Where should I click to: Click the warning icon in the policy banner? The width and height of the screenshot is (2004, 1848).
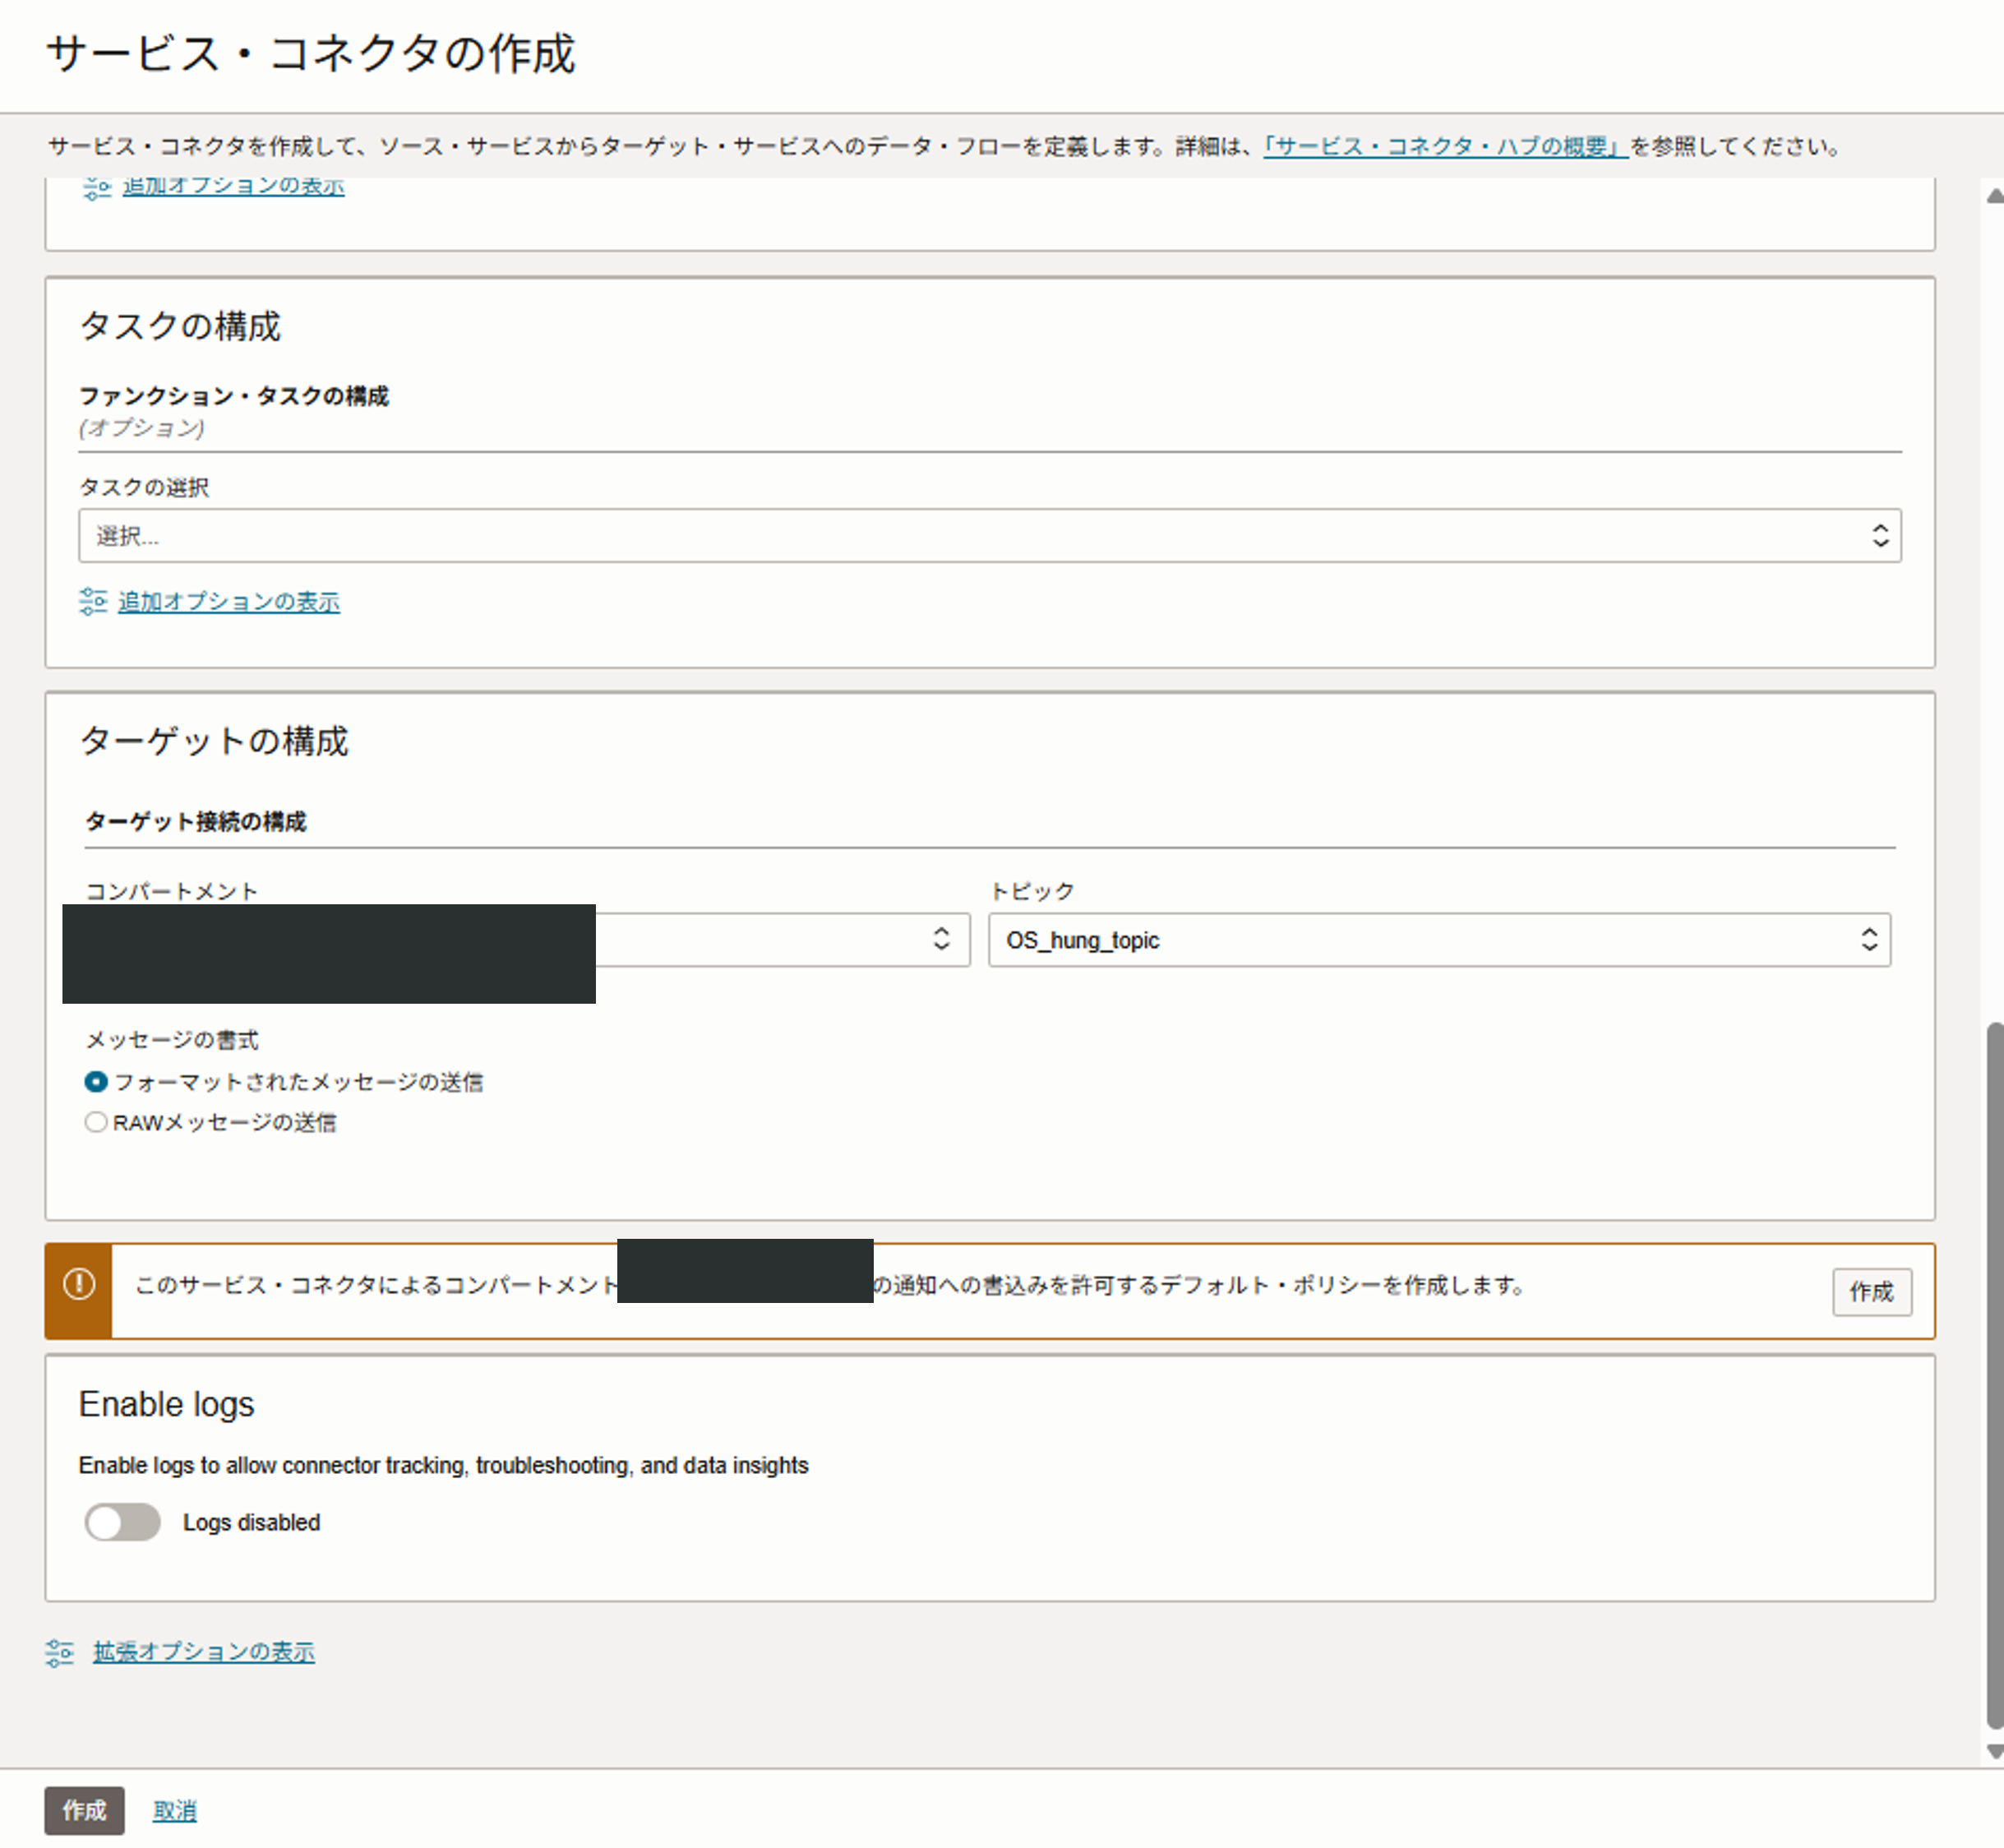(79, 1283)
